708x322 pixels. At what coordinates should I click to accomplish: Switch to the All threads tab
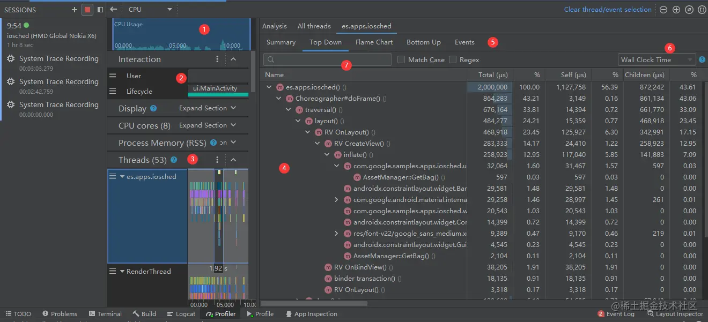(x=314, y=26)
